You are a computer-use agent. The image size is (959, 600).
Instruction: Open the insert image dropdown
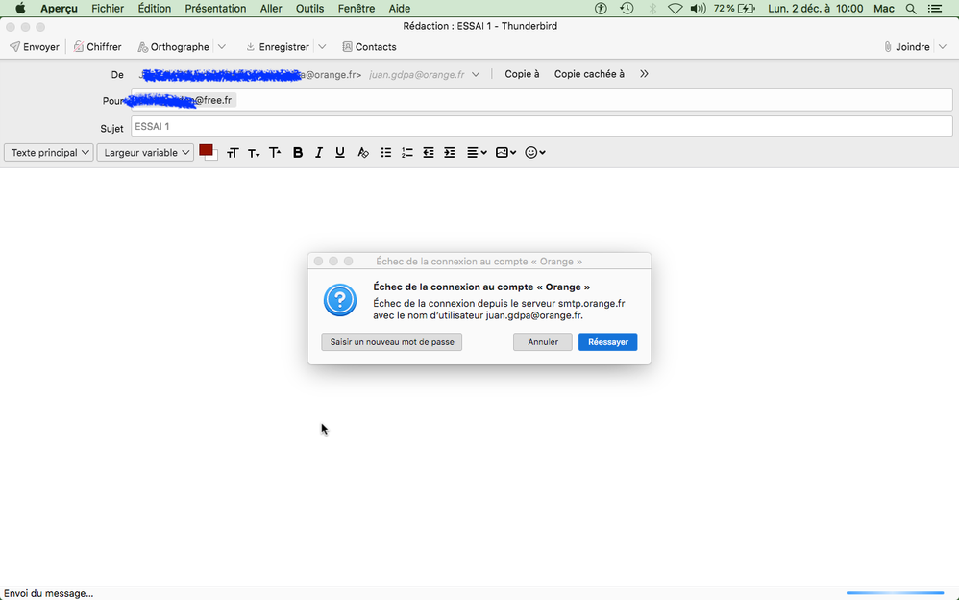(x=505, y=153)
